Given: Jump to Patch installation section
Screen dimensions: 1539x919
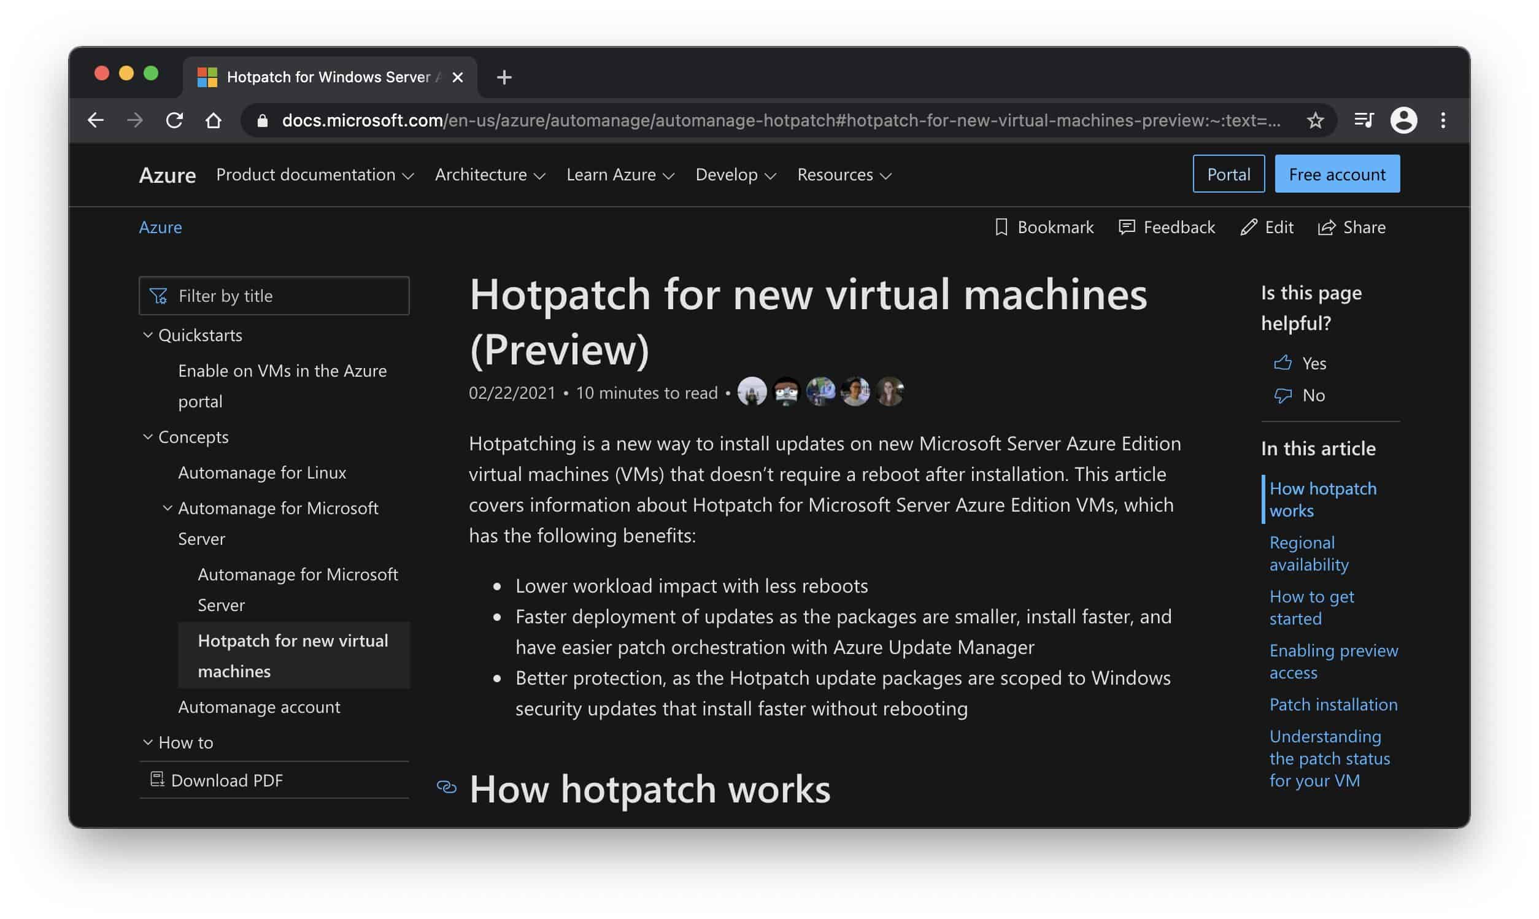Looking at the screenshot, I should click(1333, 704).
